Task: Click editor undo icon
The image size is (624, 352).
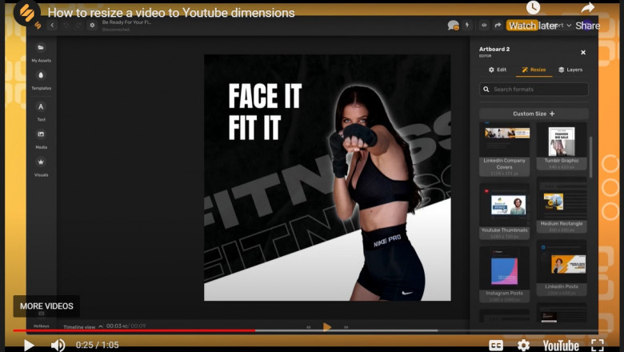Action: (66, 25)
